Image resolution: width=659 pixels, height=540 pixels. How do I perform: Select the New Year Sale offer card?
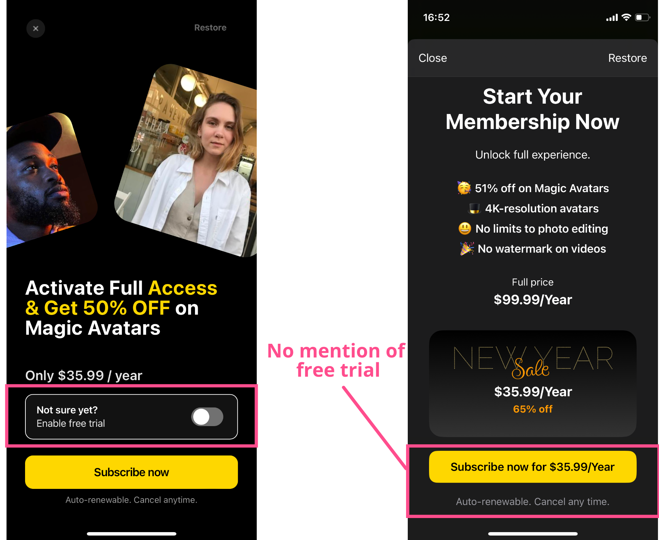(533, 384)
